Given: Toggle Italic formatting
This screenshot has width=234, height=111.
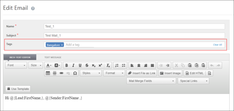Looking at the screenshot, I should (x=73, y=65).
